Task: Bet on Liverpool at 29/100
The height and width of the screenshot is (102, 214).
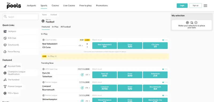Action: (105, 88)
